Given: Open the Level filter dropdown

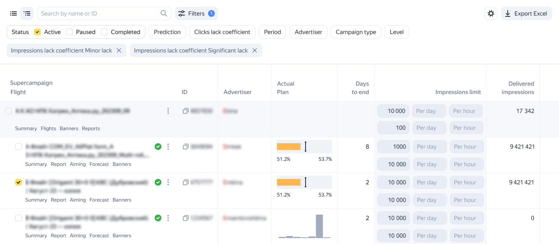Looking at the screenshot, I should click(397, 32).
